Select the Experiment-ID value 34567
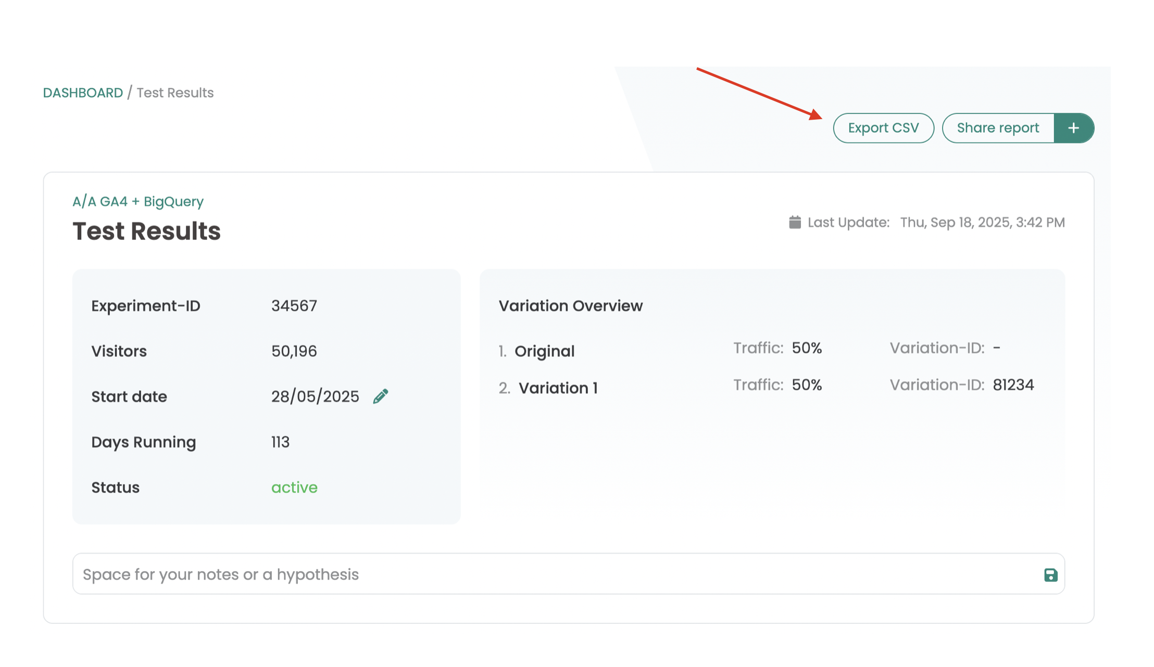 (x=294, y=306)
